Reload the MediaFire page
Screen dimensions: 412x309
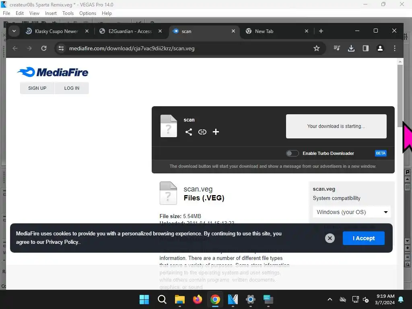tap(44, 48)
